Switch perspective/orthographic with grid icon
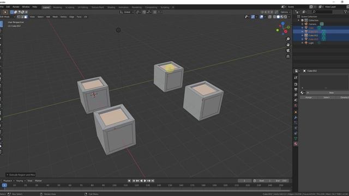Image resolution: width=349 pixels, height=196 pixels. pyautogui.click(x=288, y=57)
